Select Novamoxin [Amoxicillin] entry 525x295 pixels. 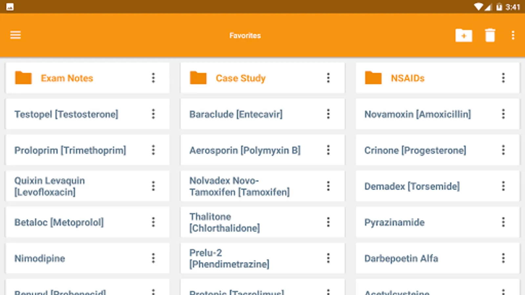point(417,114)
